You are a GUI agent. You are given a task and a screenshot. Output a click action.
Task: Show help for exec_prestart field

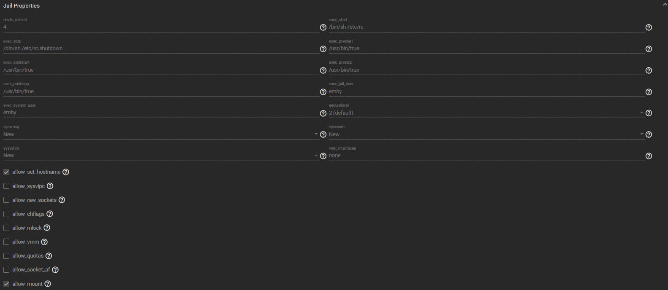click(x=649, y=49)
